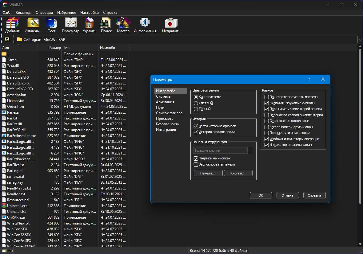363x254 pixels.
Task: Click the Uninstall.exe file icon
Action: (x=4, y=205)
